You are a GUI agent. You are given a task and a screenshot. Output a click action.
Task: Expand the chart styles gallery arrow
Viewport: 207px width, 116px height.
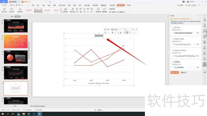61,10
